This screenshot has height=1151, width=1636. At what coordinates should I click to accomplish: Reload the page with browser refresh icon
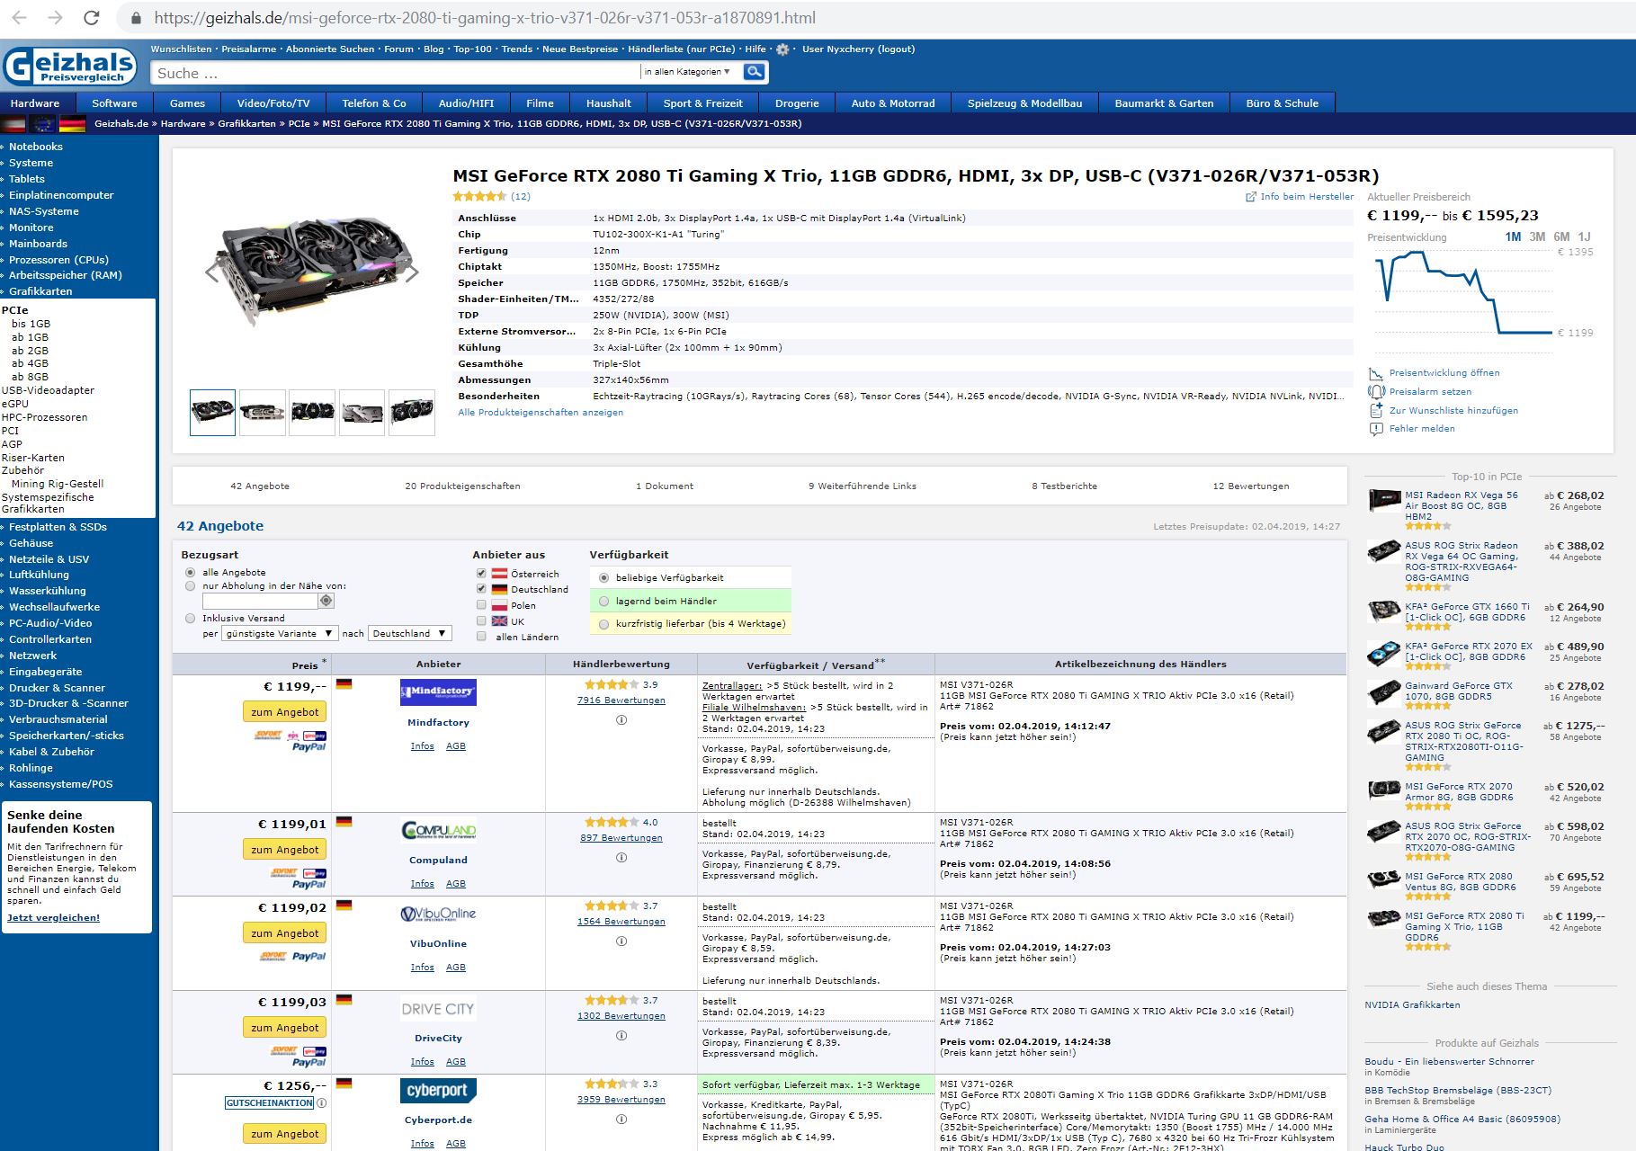pyautogui.click(x=92, y=18)
